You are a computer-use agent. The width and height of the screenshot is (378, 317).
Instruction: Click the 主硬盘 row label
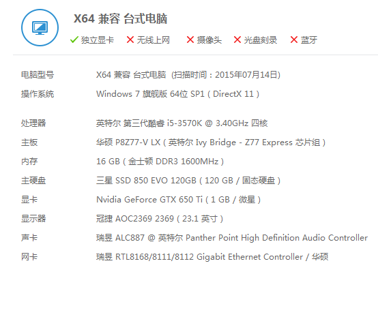pyautogui.click(x=33, y=181)
